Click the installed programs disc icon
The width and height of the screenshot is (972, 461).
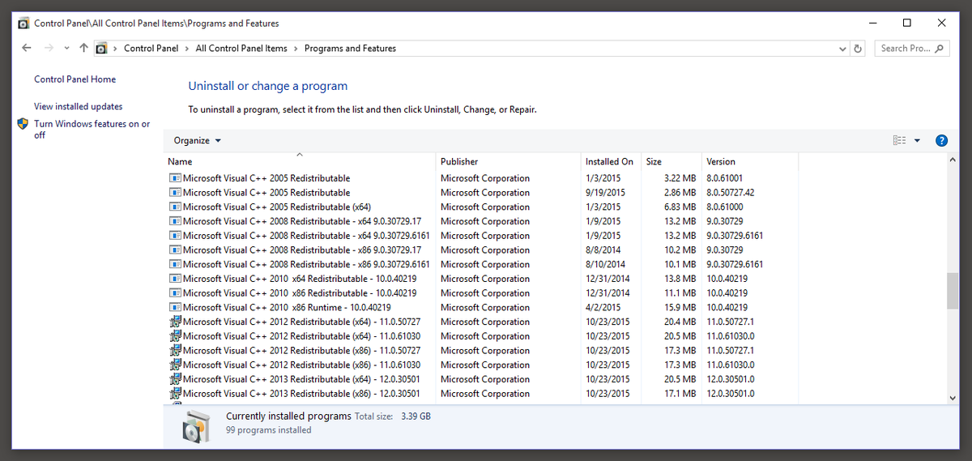[197, 426]
